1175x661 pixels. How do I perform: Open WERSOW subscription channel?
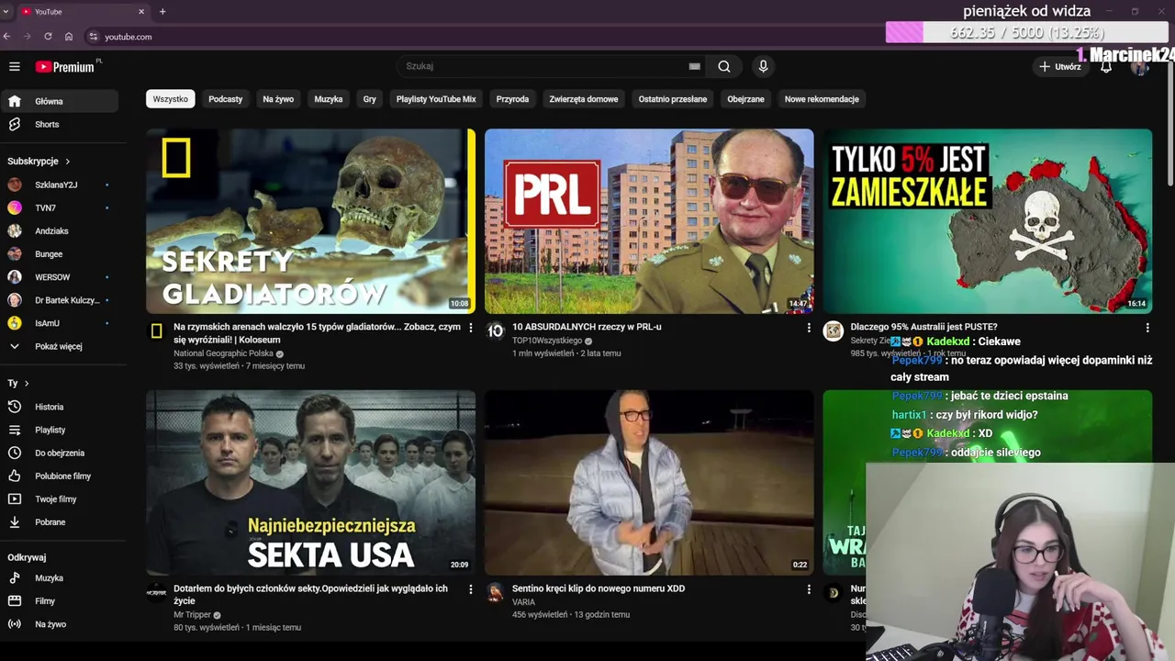60,276
